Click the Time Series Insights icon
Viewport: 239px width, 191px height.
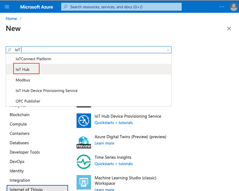84,162
